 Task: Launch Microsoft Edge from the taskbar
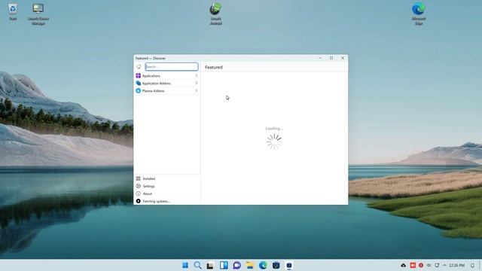pyautogui.click(x=263, y=265)
